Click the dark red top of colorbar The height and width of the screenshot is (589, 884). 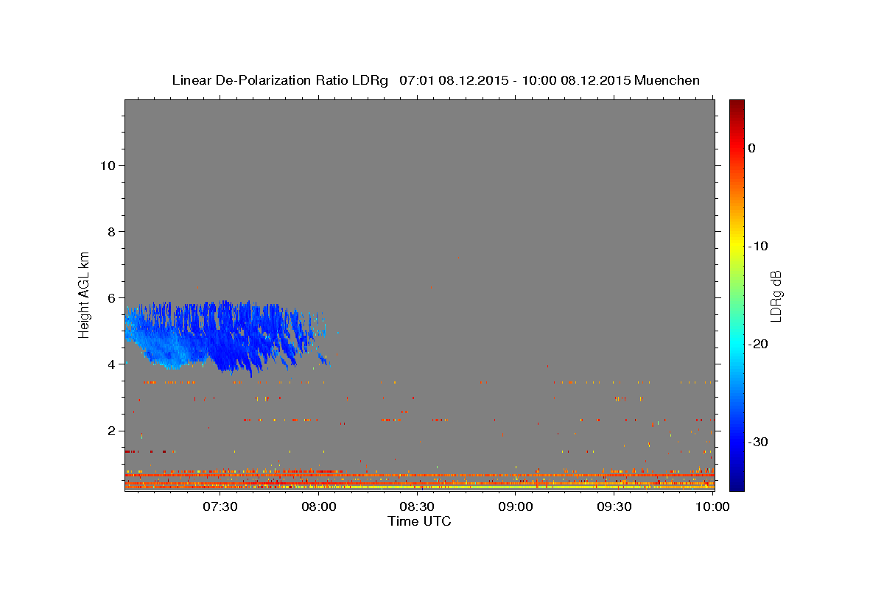[737, 107]
